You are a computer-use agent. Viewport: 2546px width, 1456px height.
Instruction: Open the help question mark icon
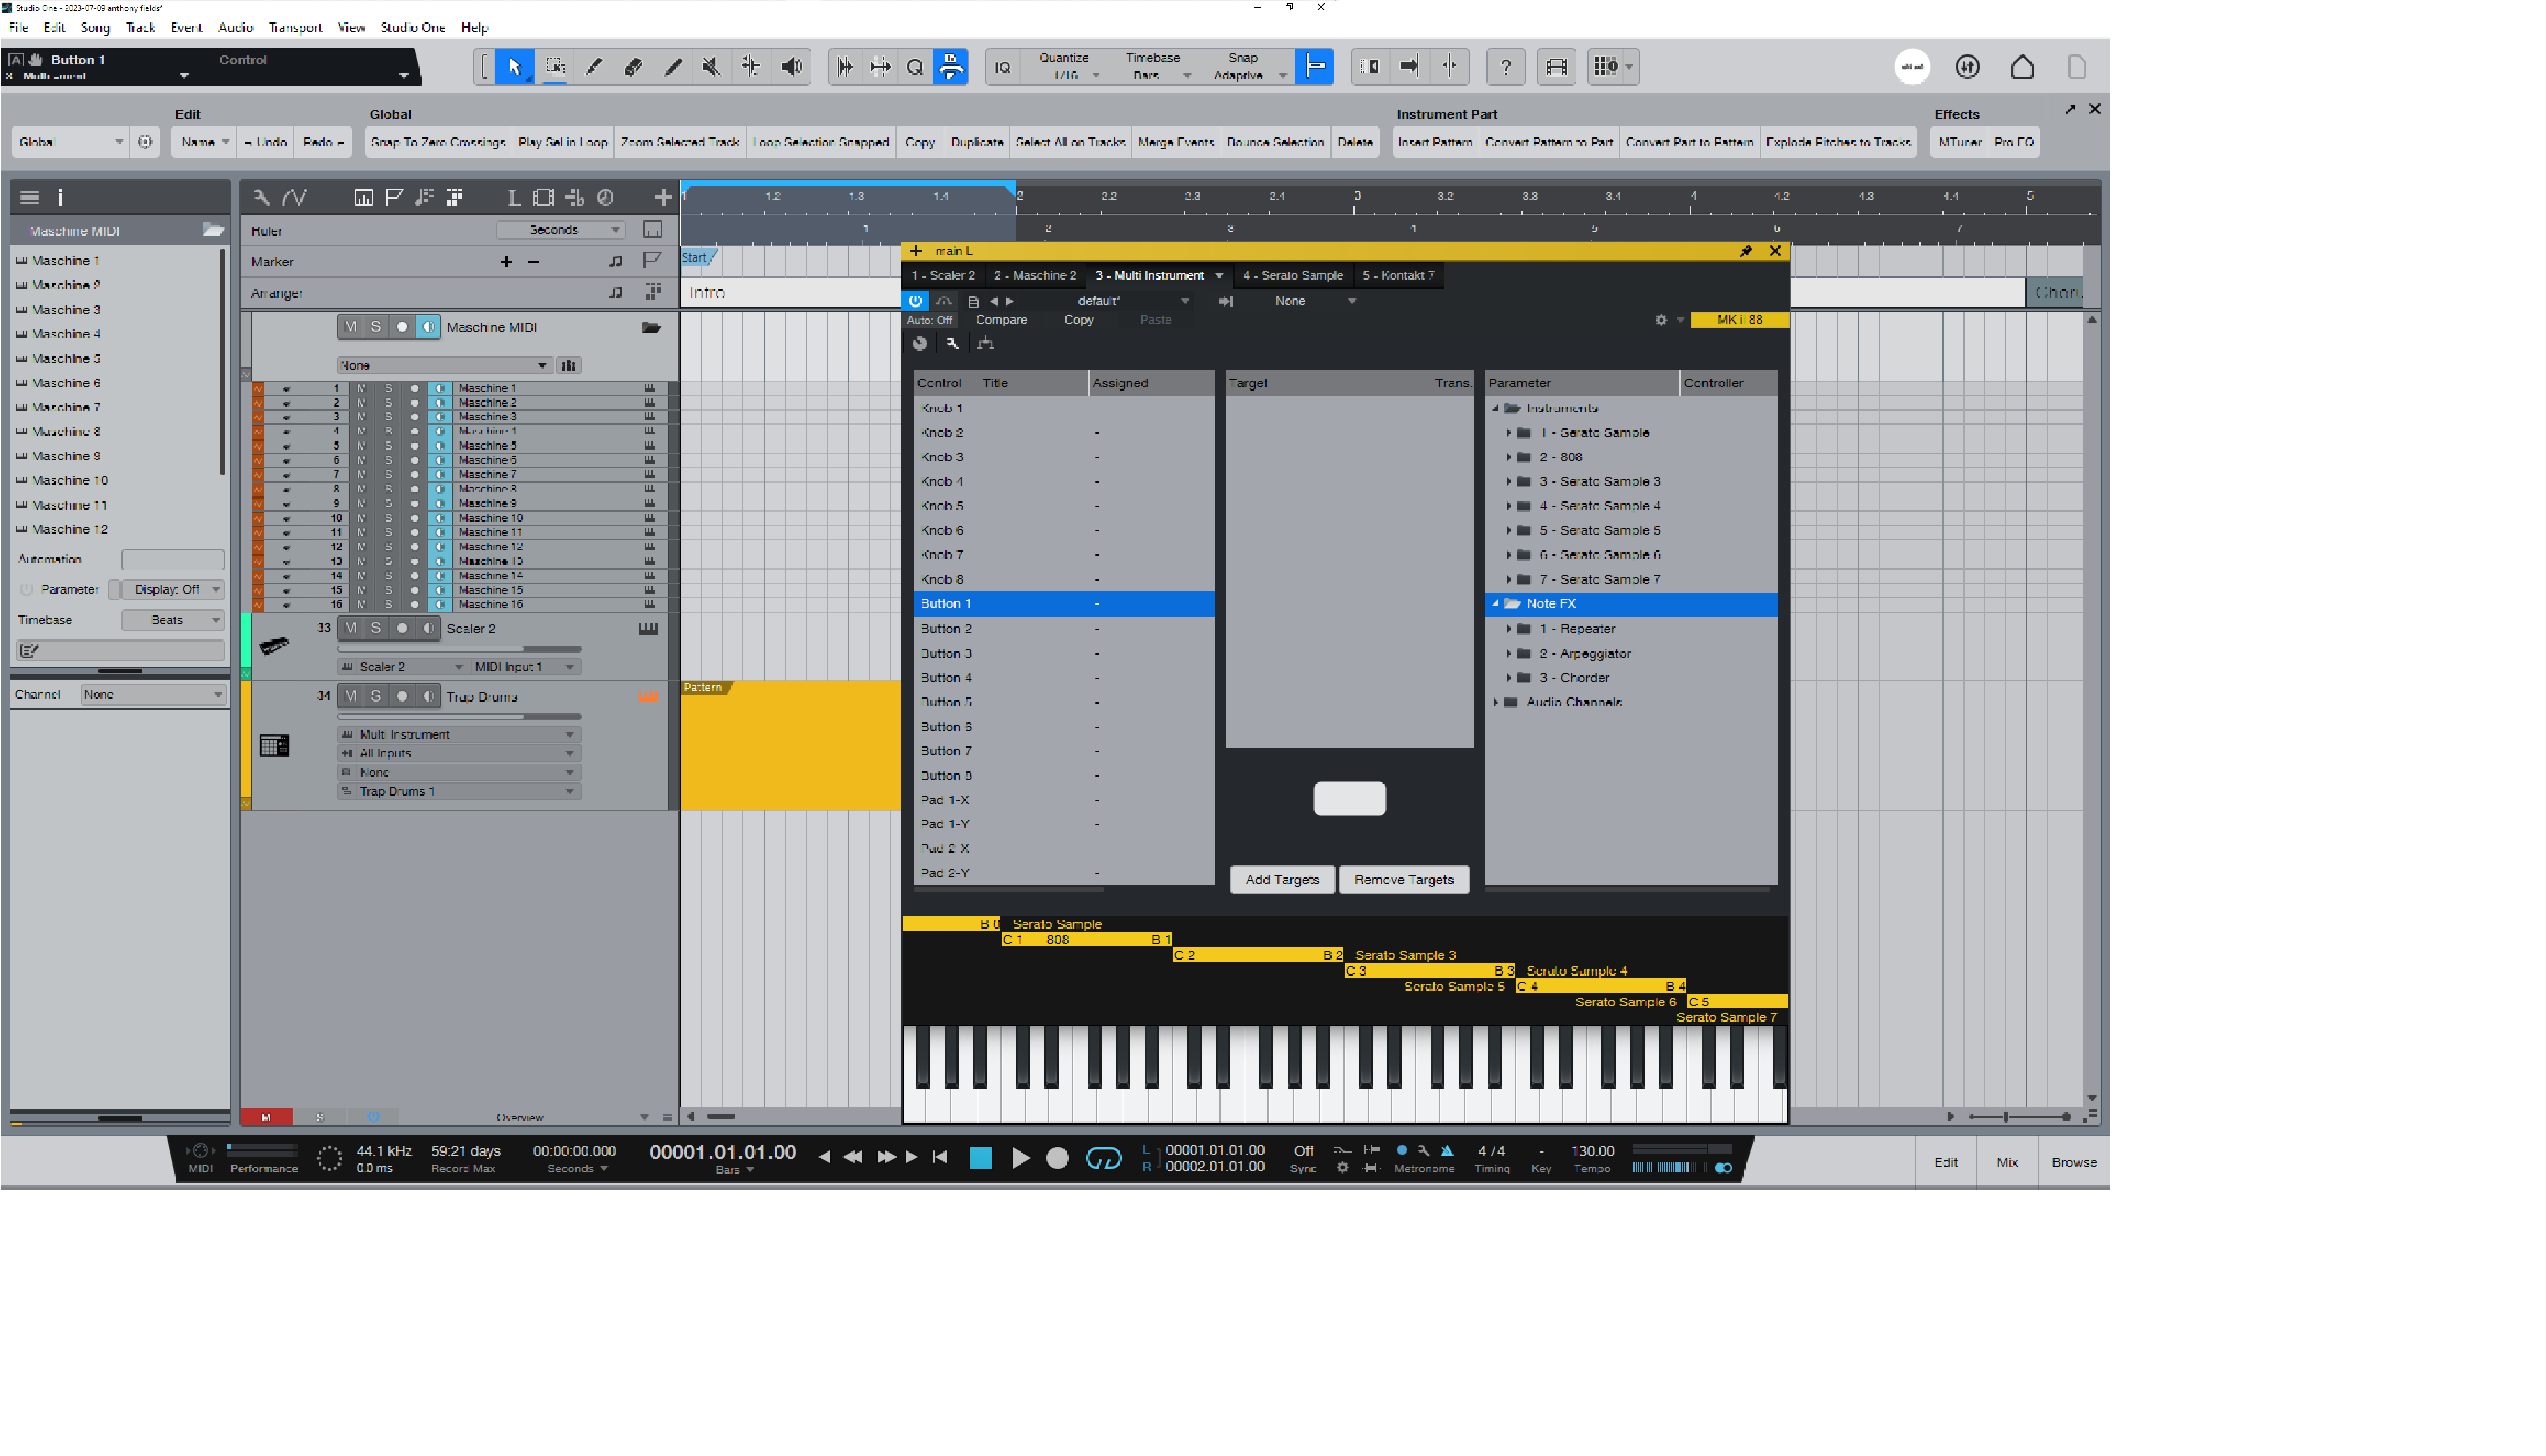click(x=1505, y=67)
